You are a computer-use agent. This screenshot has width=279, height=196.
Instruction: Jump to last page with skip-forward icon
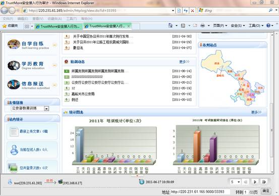(x=264, y=182)
